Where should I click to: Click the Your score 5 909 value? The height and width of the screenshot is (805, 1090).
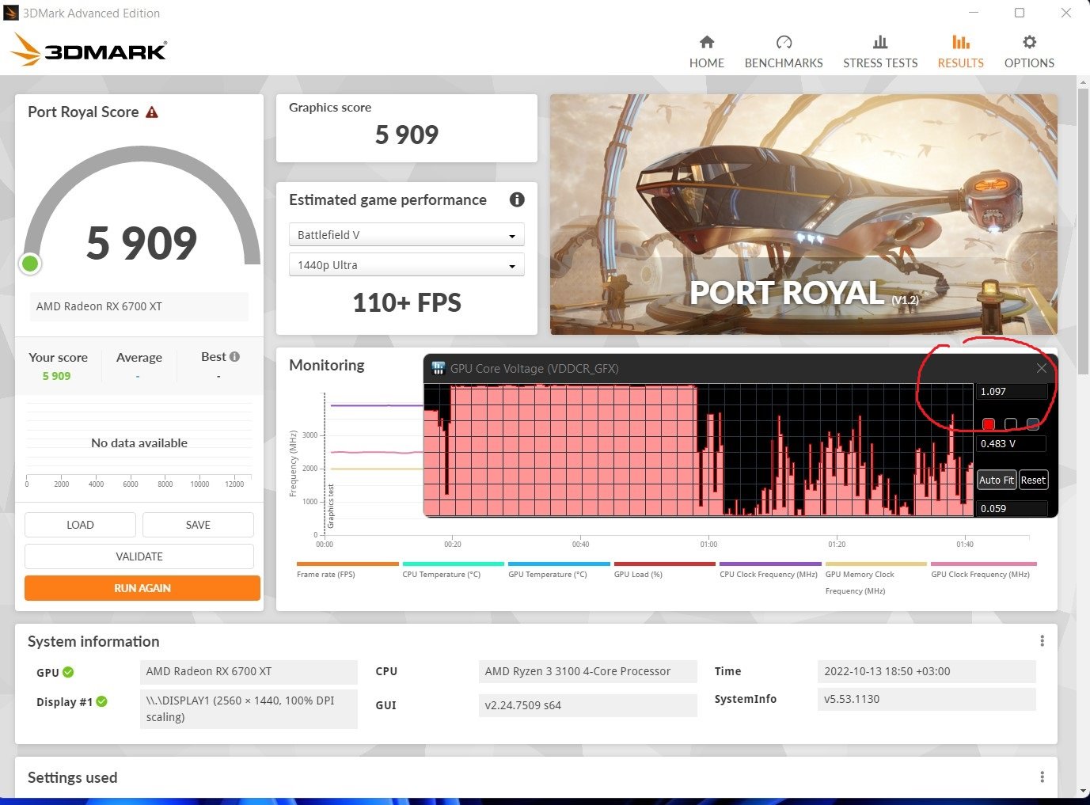56,376
